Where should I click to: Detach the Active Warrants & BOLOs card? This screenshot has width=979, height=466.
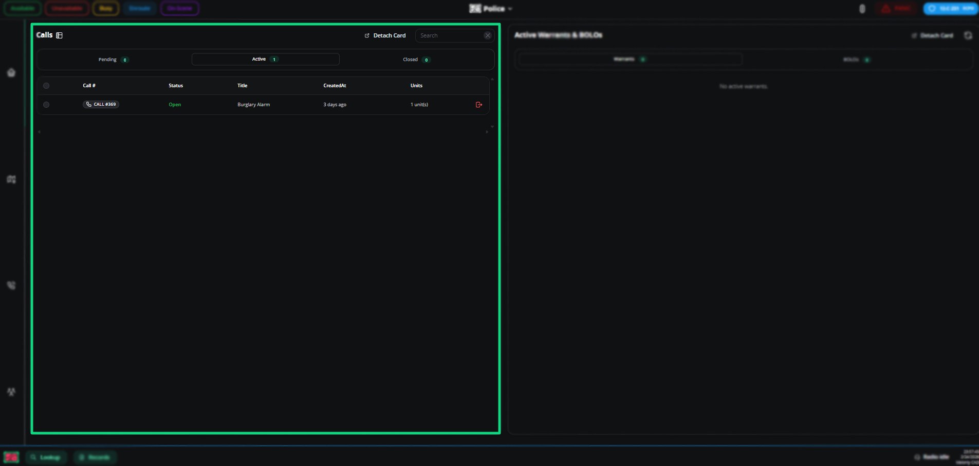tap(932, 35)
